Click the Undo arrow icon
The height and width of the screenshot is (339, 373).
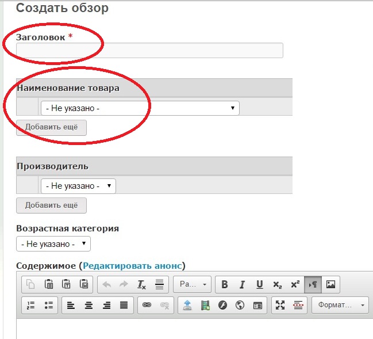[106, 284]
